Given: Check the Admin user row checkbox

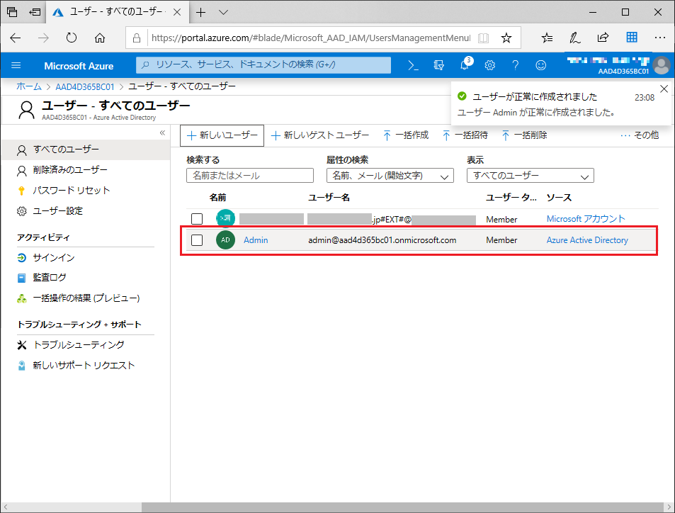Looking at the screenshot, I should point(197,240).
